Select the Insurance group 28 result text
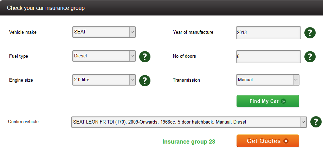 click(189, 142)
